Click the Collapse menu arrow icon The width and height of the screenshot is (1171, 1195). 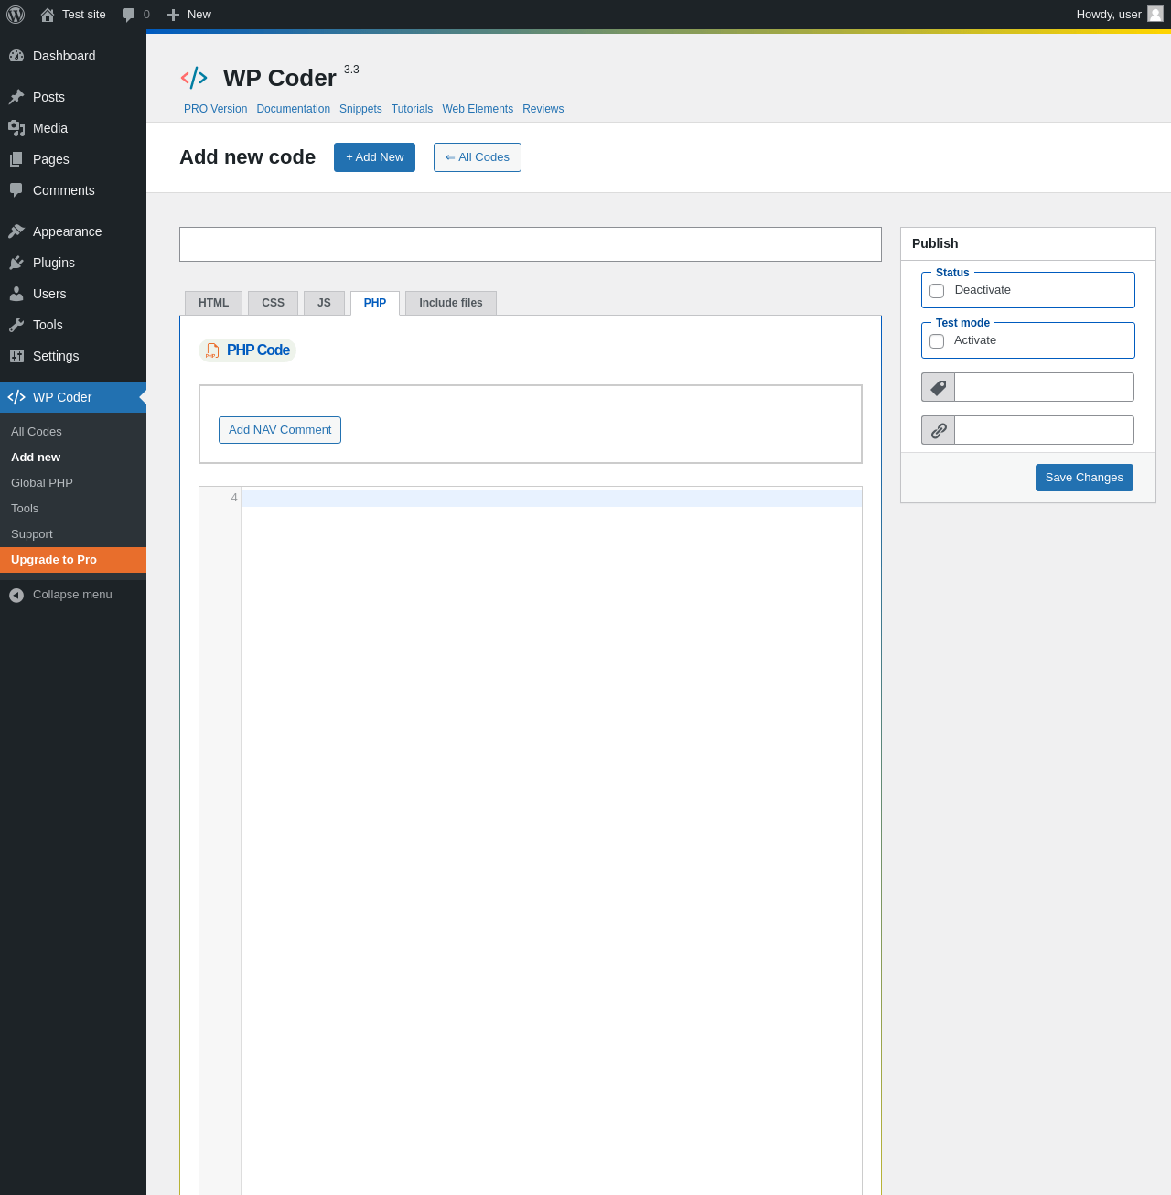[16, 596]
